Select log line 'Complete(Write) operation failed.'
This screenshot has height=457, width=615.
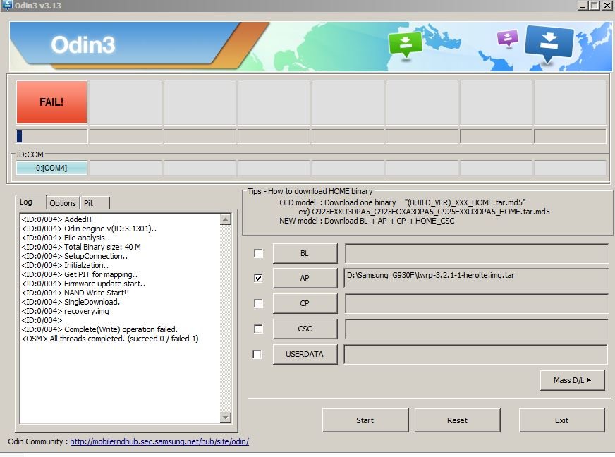point(99,329)
